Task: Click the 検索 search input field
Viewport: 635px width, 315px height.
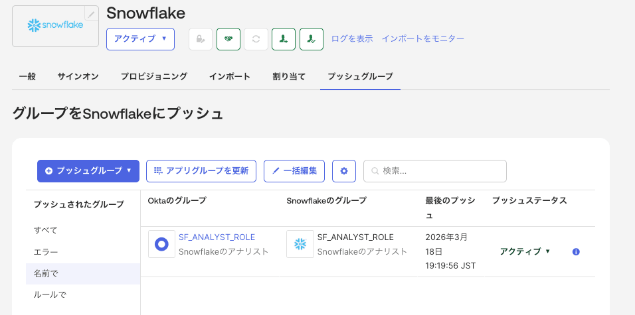Action: (x=435, y=171)
